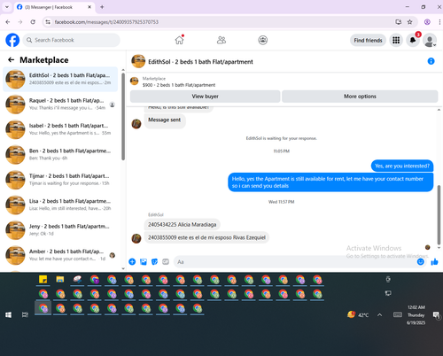Choose a GIF icon in composer
The height and width of the screenshot is (356, 443).
click(166, 261)
